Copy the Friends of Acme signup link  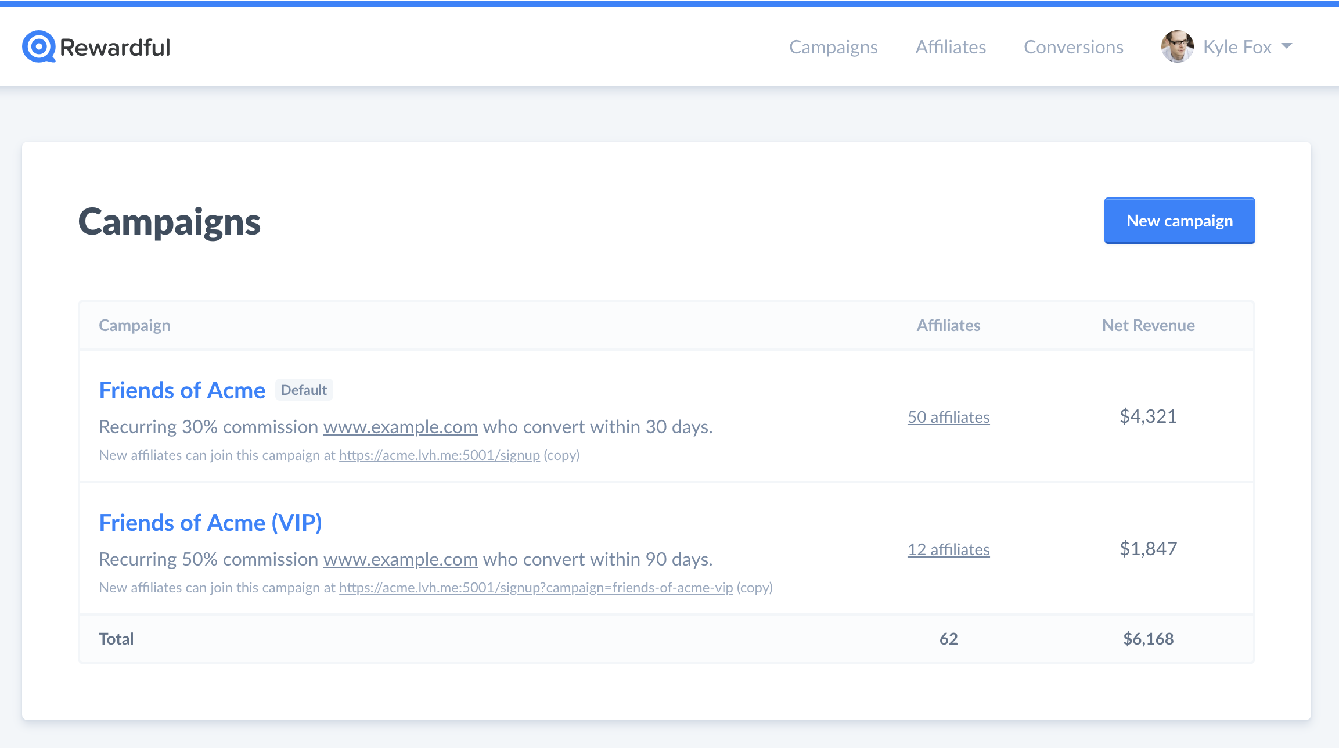pos(561,455)
